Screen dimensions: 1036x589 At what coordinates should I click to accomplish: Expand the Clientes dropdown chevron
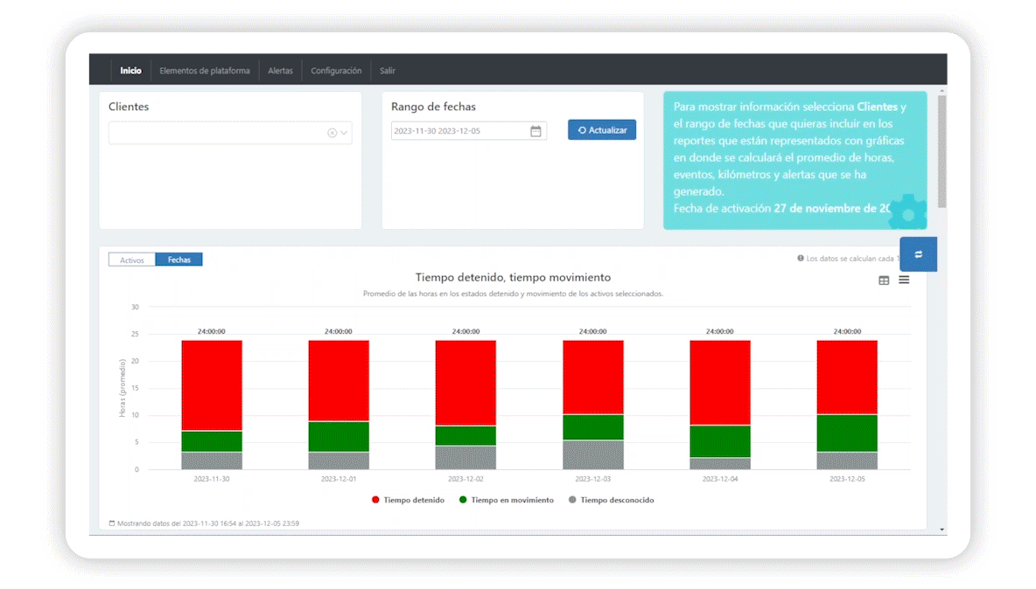tap(344, 133)
